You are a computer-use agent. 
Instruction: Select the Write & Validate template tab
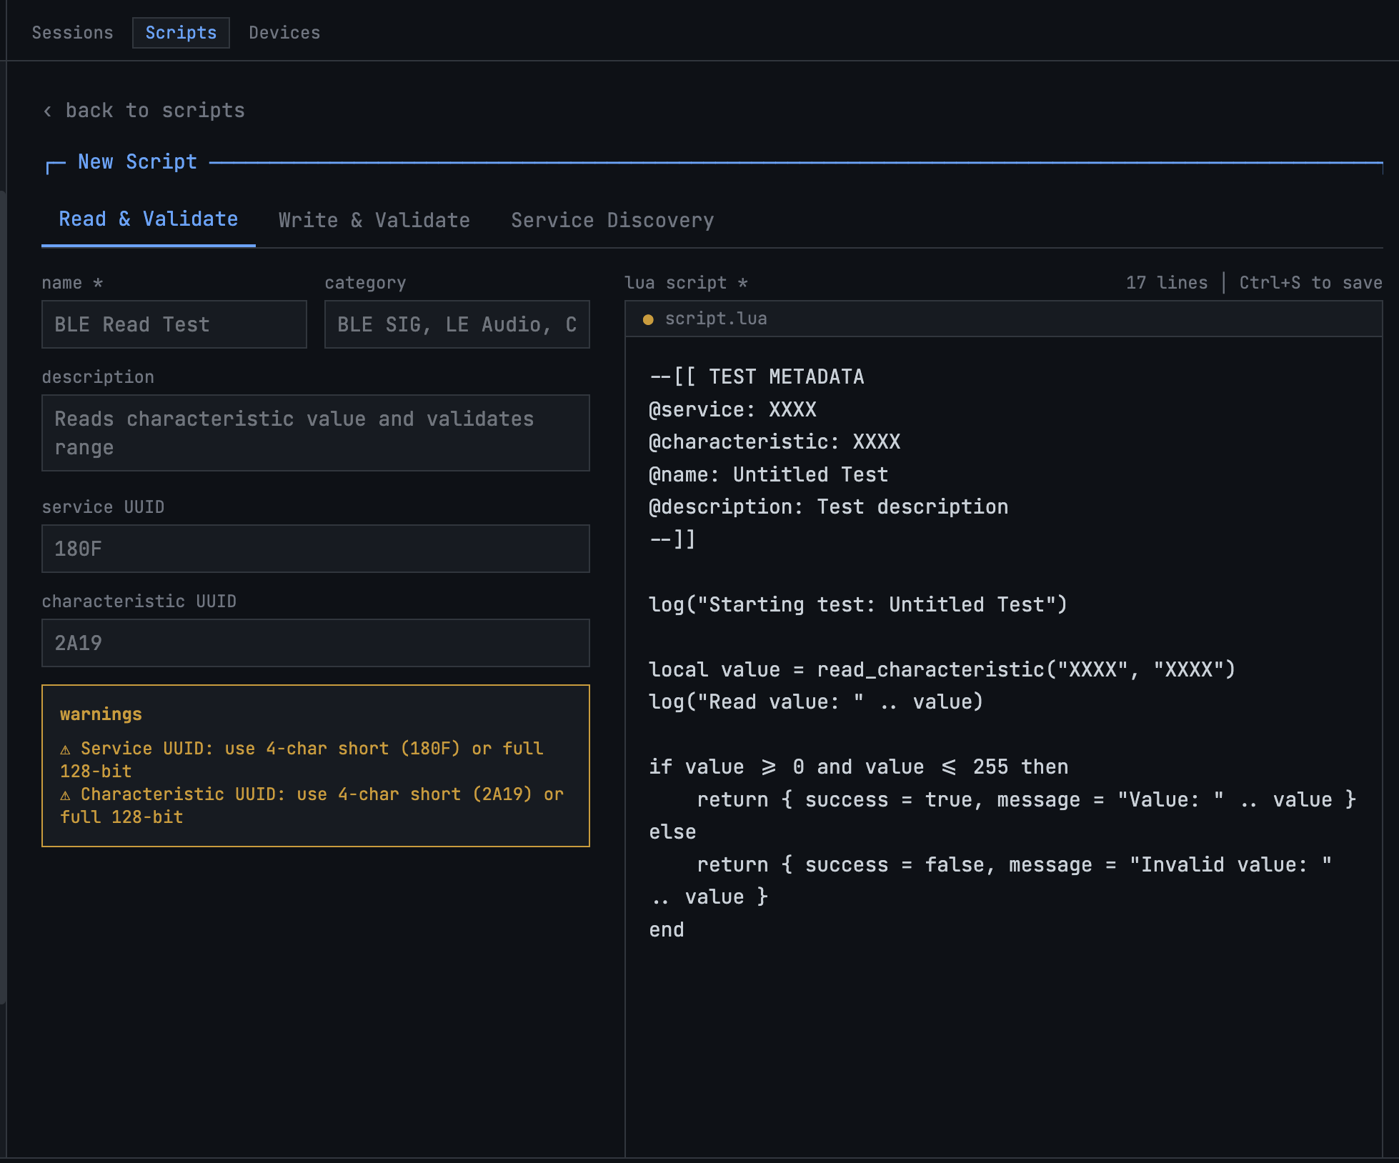pos(374,220)
